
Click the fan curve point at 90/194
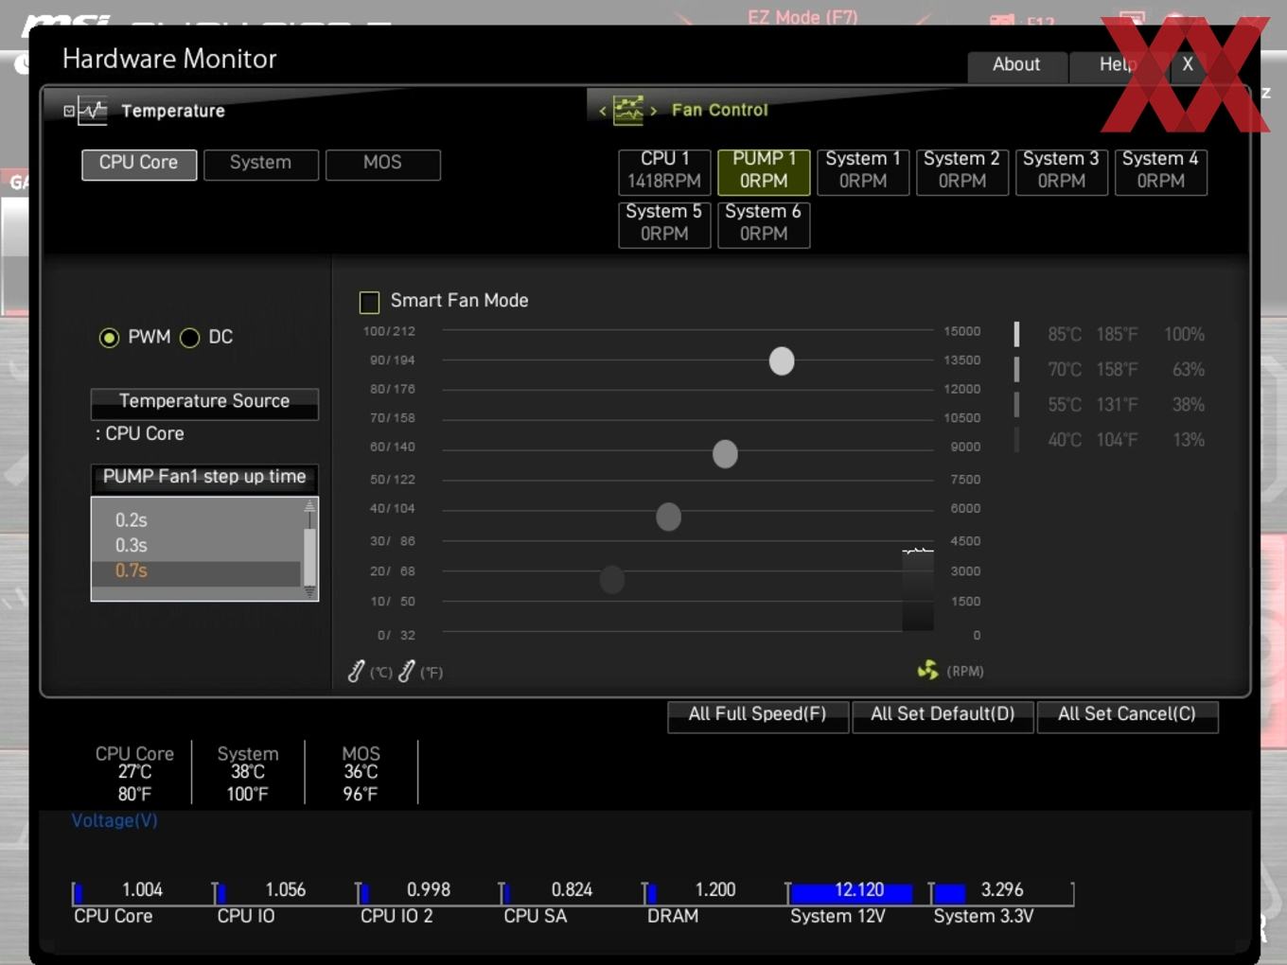[782, 360]
